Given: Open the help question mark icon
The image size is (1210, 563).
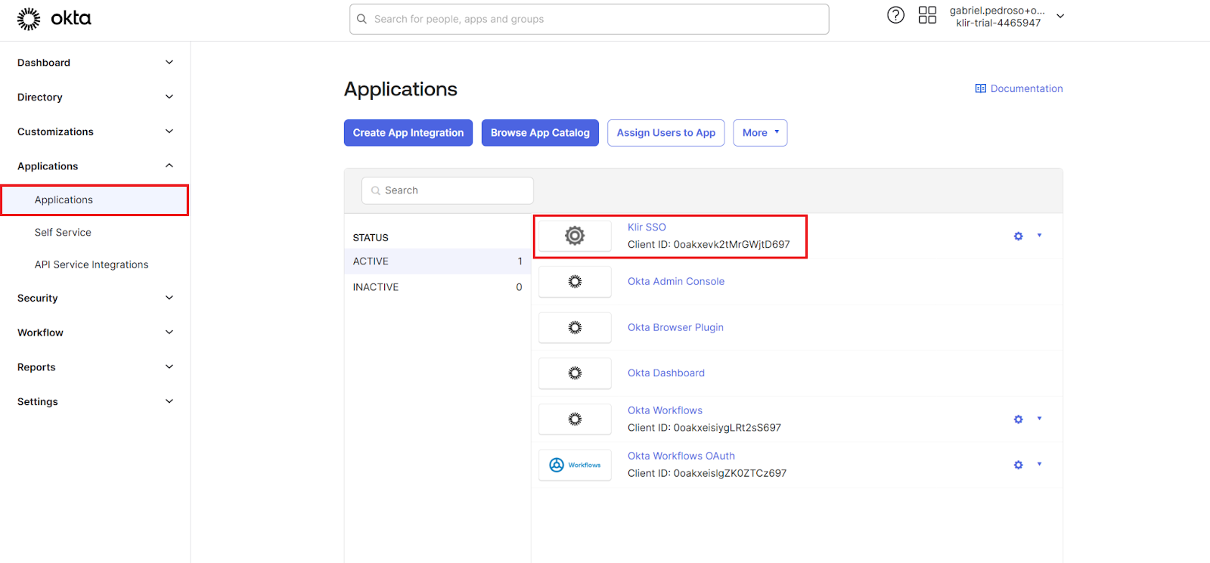Looking at the screenshot, I should click(895, 15).
